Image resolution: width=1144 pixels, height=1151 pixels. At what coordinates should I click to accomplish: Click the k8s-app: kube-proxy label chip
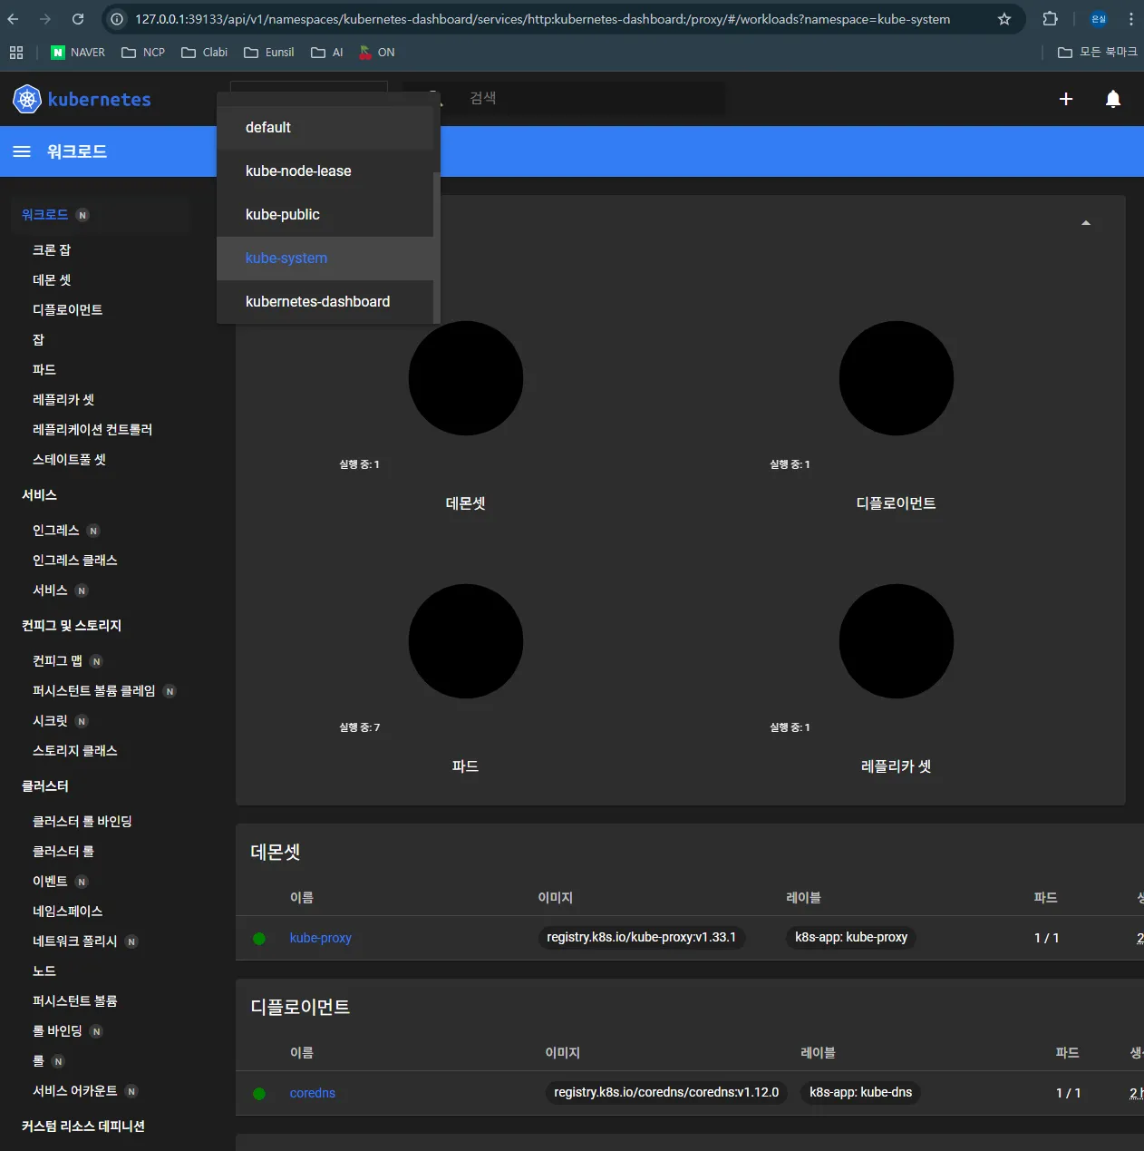(851, 937)
